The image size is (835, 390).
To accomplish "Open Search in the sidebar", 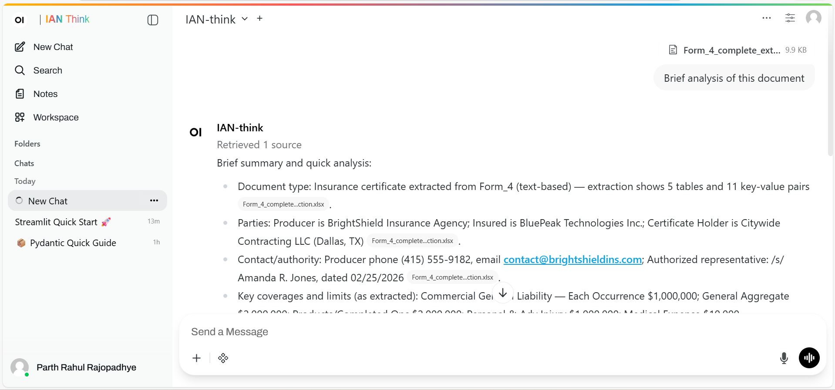I will [x=47, y=70].
